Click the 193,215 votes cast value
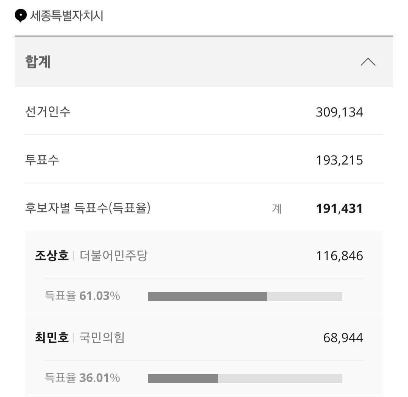The height and width of the screenshot is (397, 408). click(339, 160)
